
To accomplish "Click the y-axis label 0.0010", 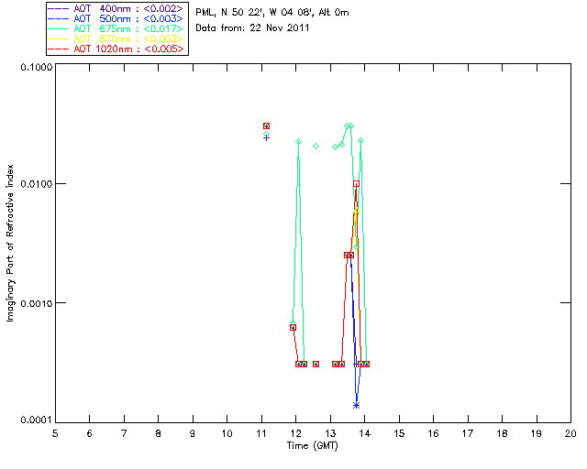I will coord(37,303).
